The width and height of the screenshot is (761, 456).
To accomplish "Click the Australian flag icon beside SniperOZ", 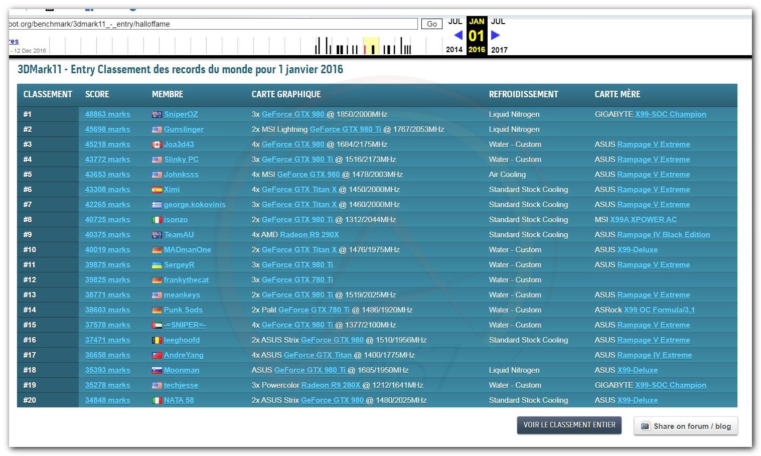I will click(x=157, y=114).
